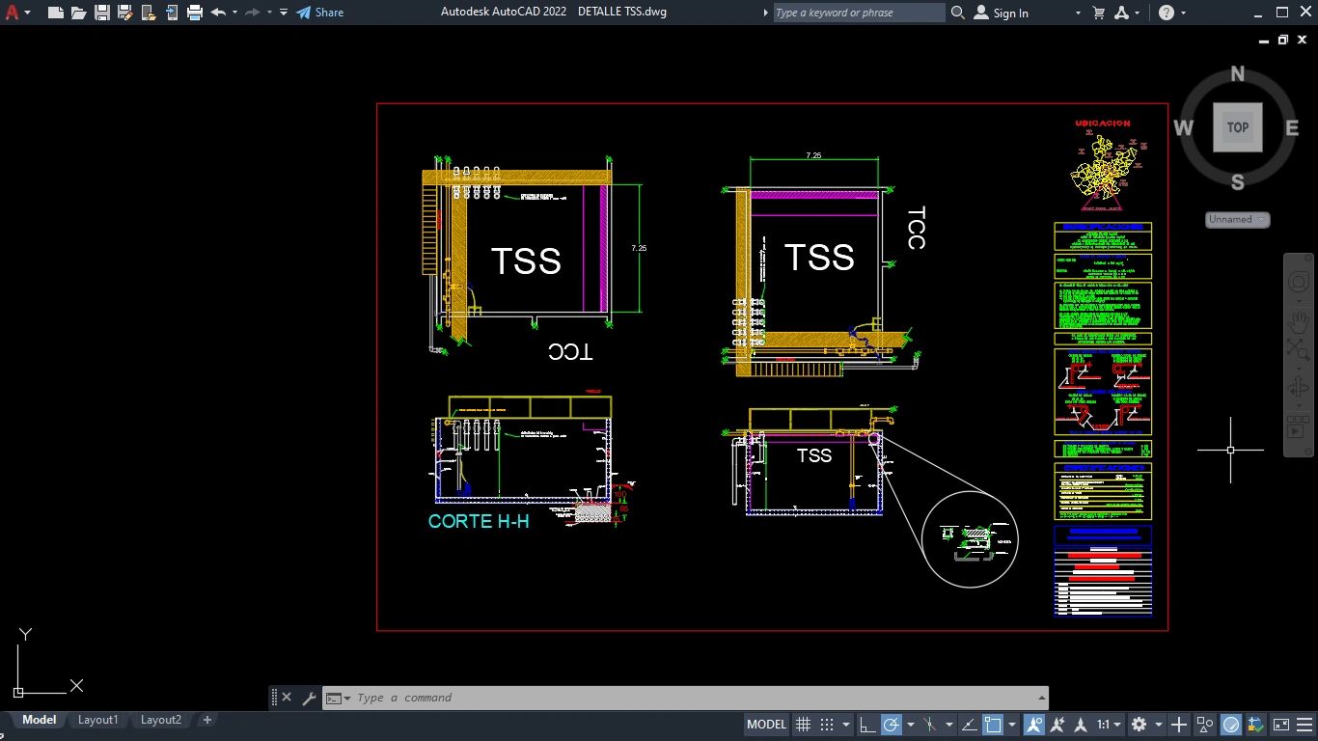This screenshot has width=1318, height=741.
Task: Expand the annotation scale 1:1 dropdown
Action: [x=1109, y=725]
